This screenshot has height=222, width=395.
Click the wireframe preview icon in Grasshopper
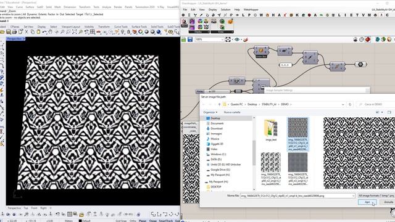click(355, 39)
